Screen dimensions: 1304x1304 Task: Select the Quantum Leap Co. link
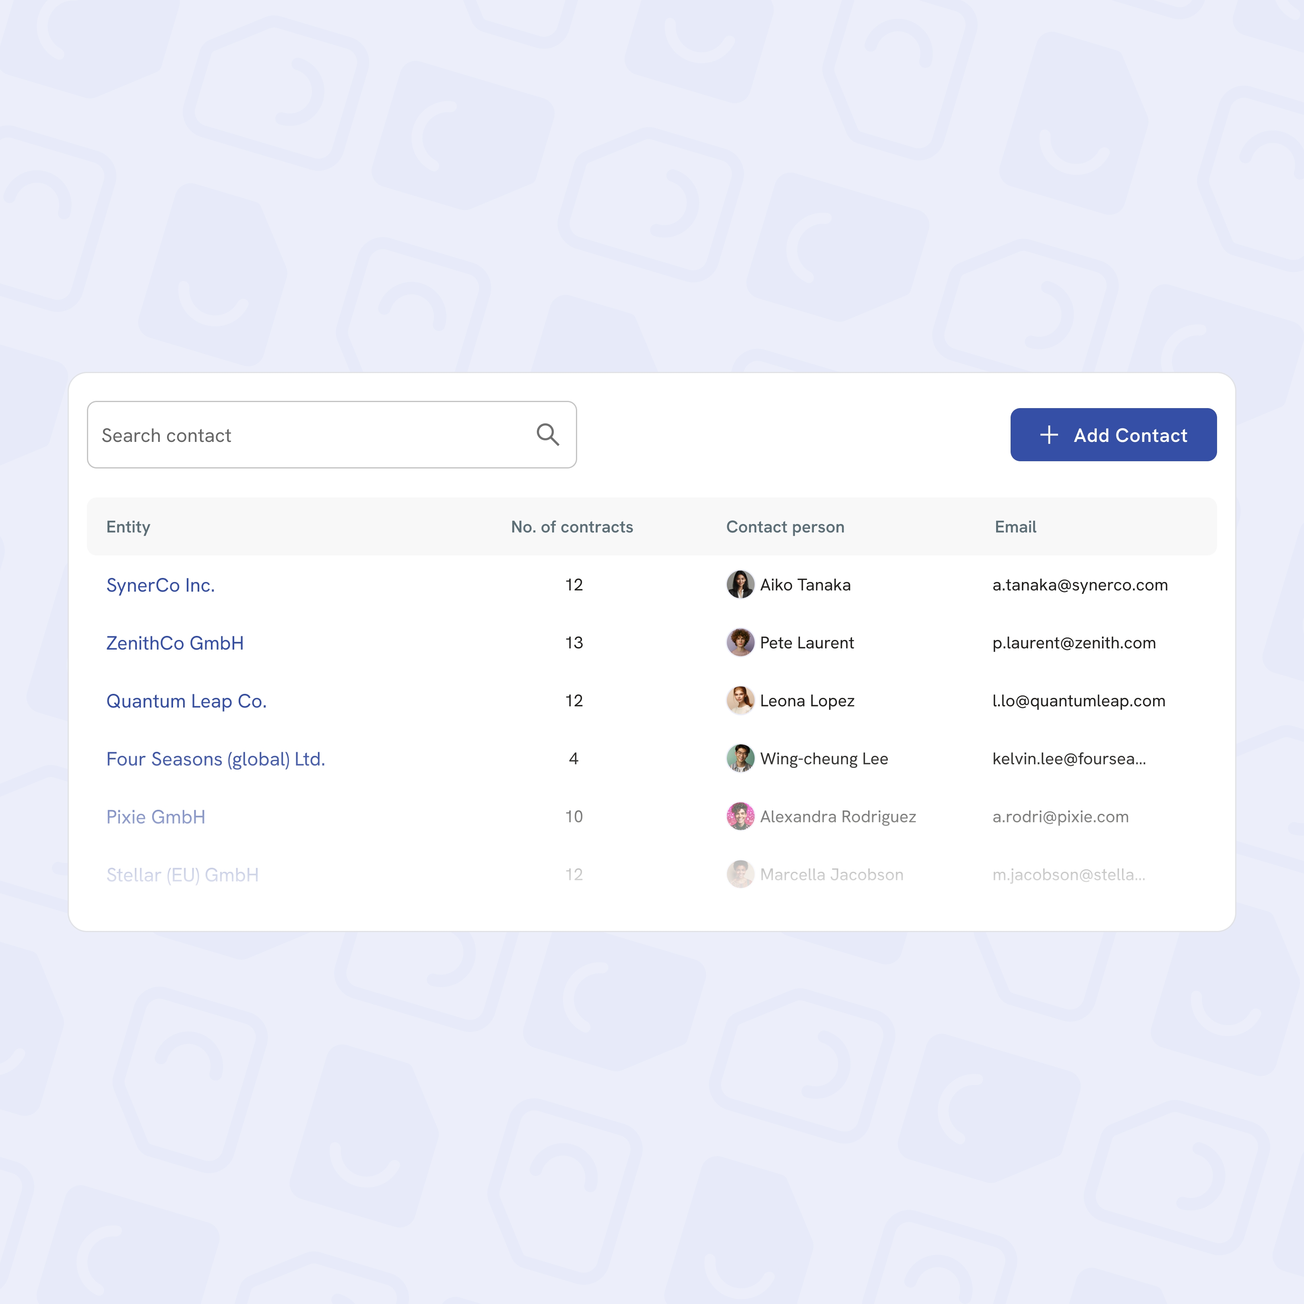(186, 701)
